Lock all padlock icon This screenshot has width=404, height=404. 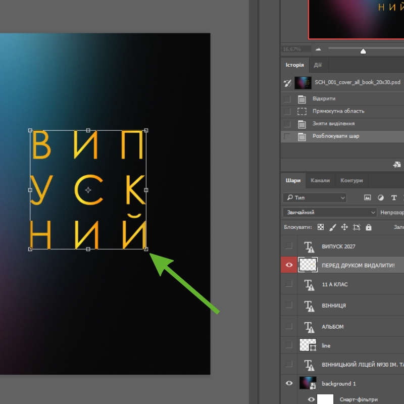pos(369,227)
